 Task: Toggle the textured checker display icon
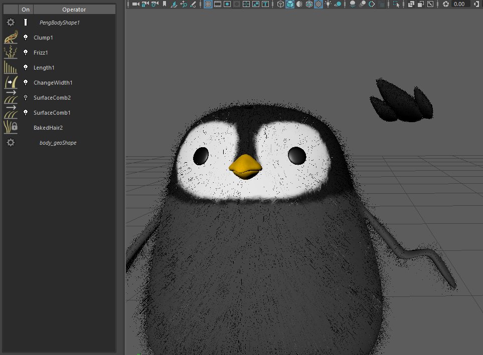(318, 4)
